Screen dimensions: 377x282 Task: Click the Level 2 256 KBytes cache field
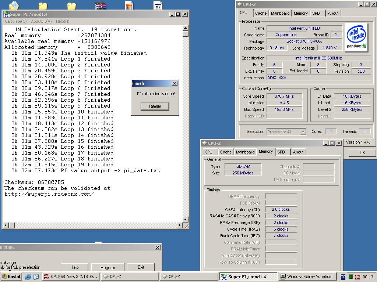tap(352, 109)
